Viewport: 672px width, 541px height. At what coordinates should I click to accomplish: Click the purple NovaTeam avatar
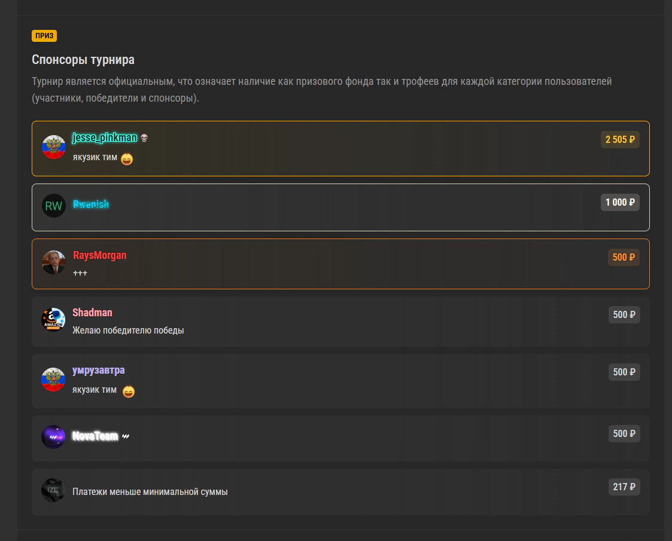tap(54, 437)
